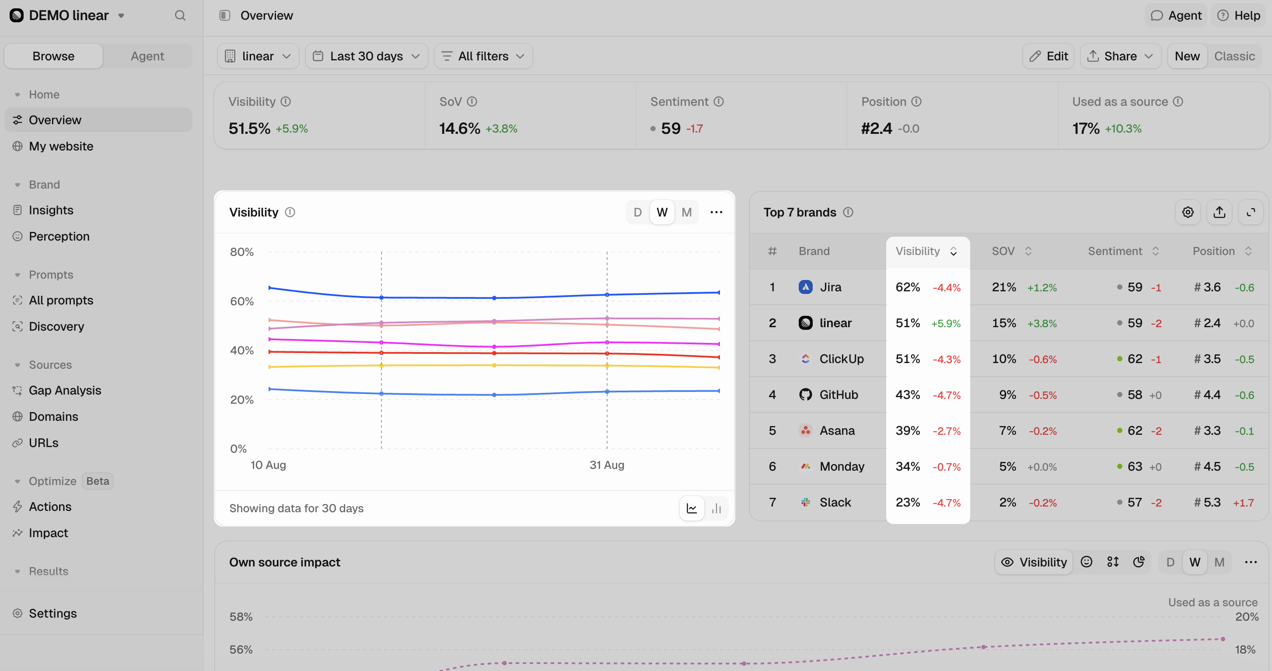
Task: Click the URLs link icon
Action: [17, 442]
